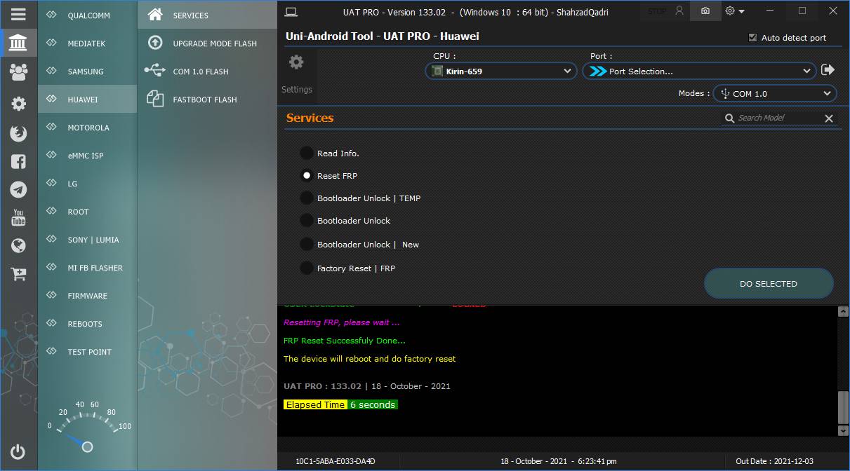Open the gear icon in left sidebar

(x=18, y=104)
